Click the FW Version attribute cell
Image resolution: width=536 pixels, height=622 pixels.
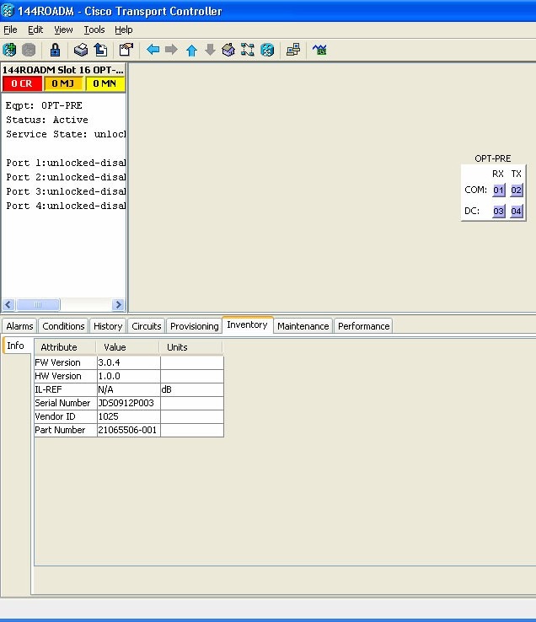(x=66, y=362)
